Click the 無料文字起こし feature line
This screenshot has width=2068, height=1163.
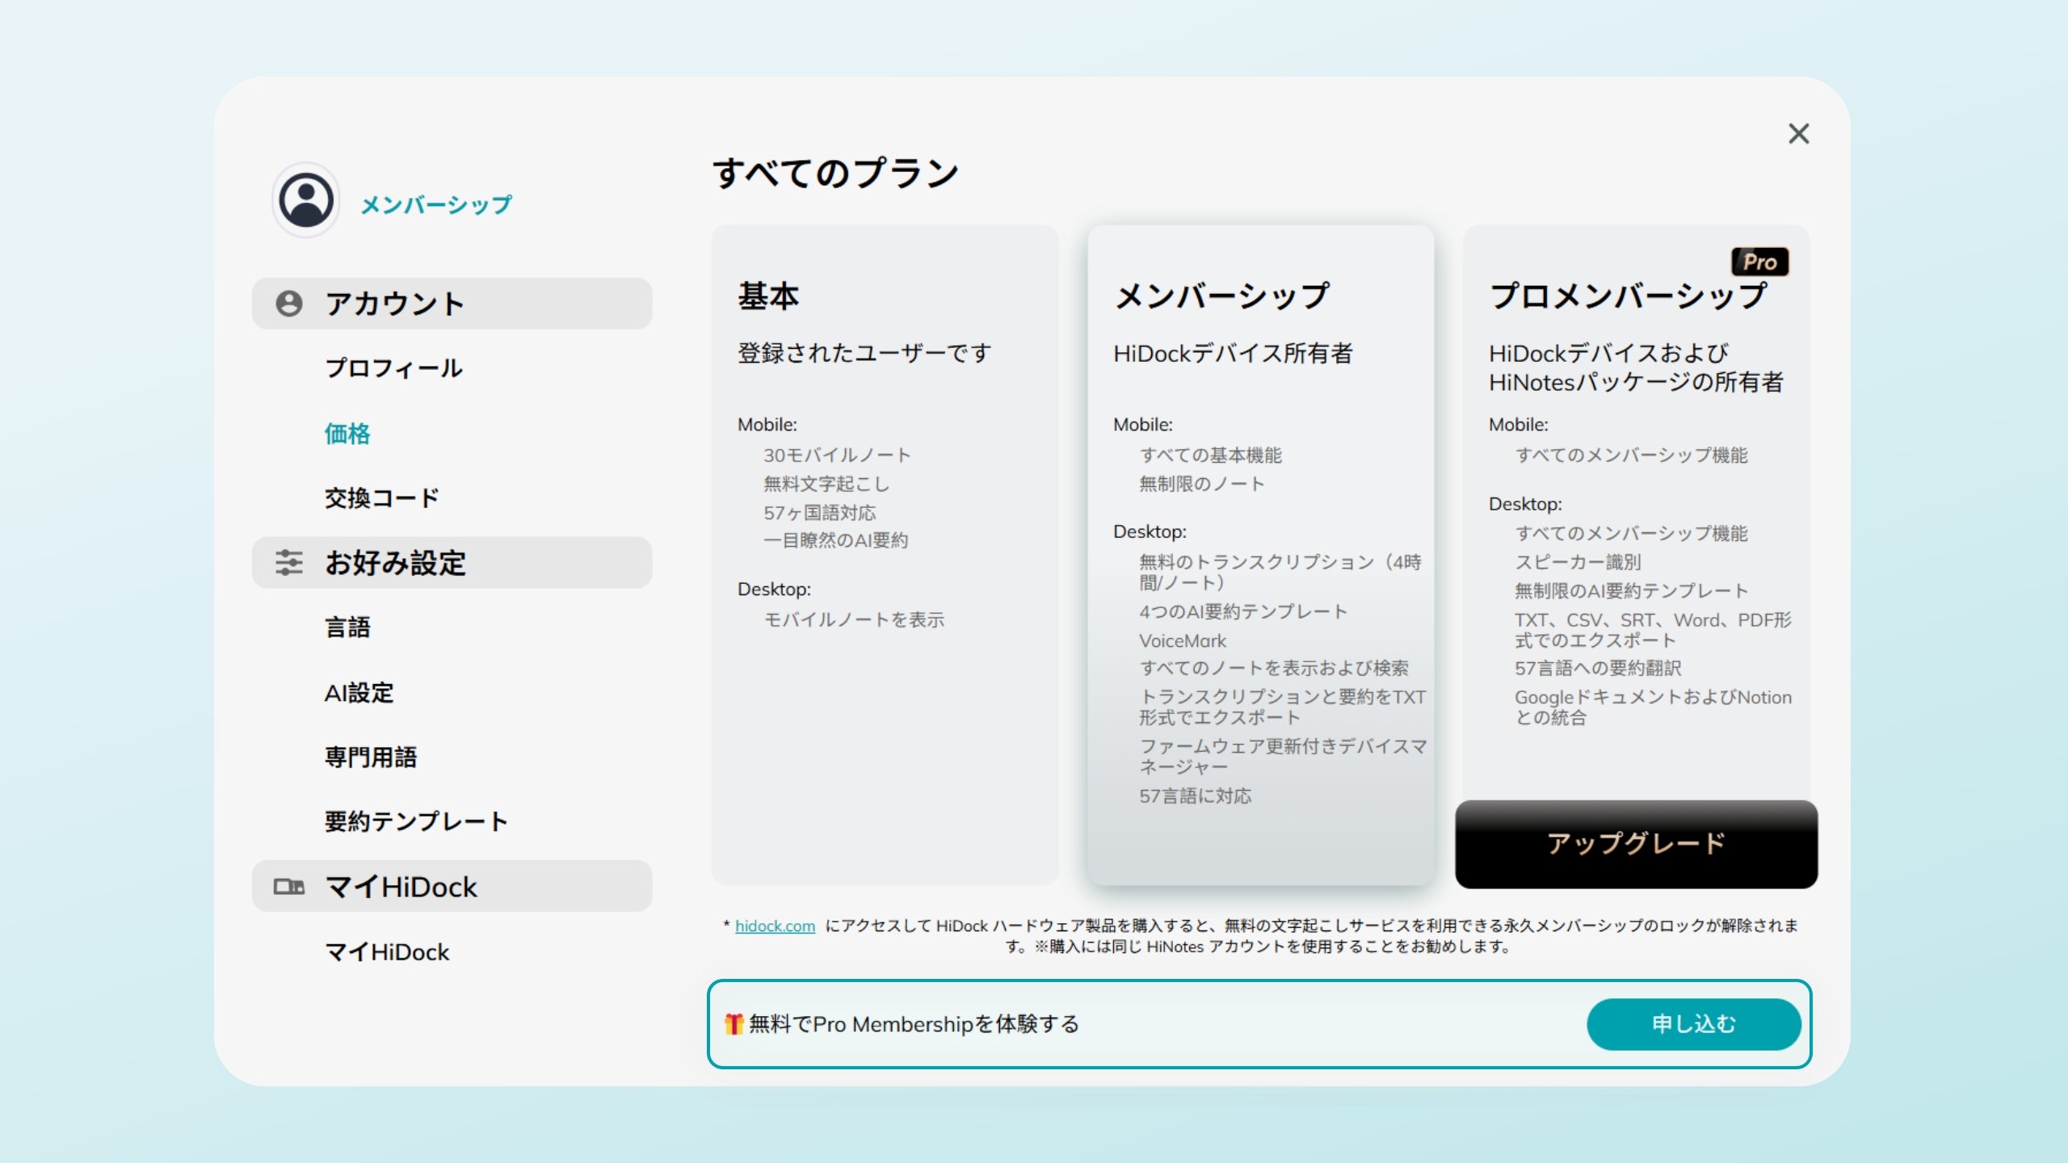tap(826, 484)
